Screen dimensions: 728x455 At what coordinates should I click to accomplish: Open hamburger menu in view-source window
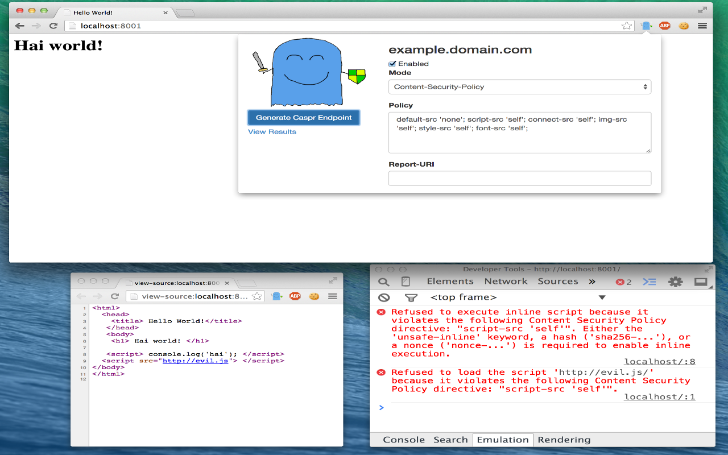[x=333, y=296]
